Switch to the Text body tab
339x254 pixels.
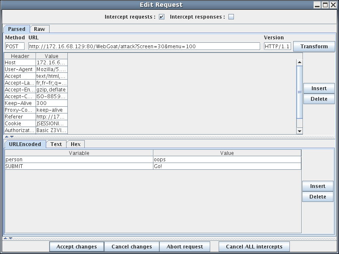pyautogui.click(x=56, y=144)
